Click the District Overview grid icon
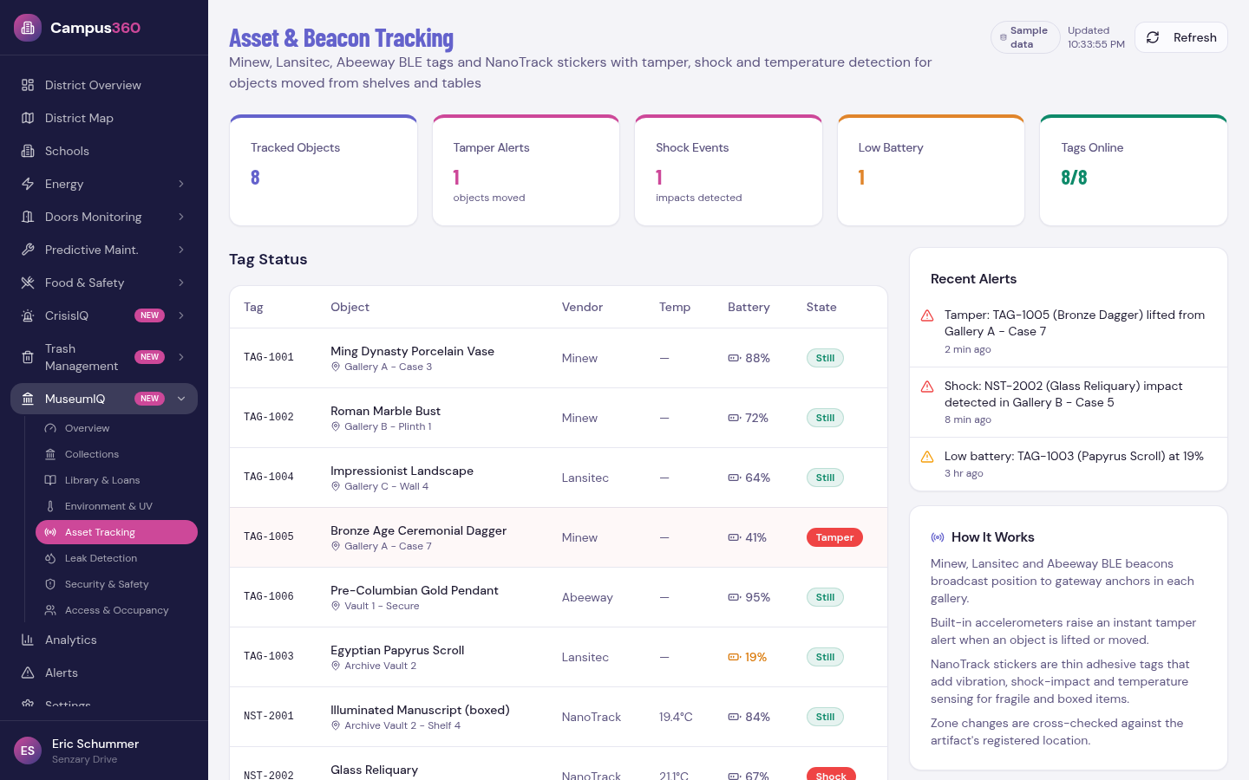The width and height of the screenshot is (1249, 780). coord(28,85)
